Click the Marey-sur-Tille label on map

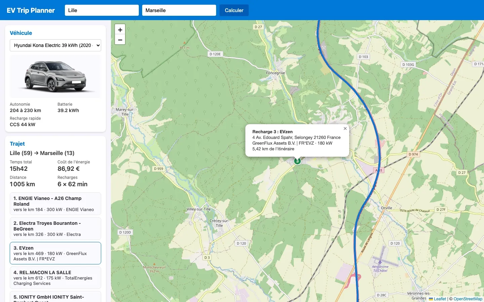pos(125,112)
